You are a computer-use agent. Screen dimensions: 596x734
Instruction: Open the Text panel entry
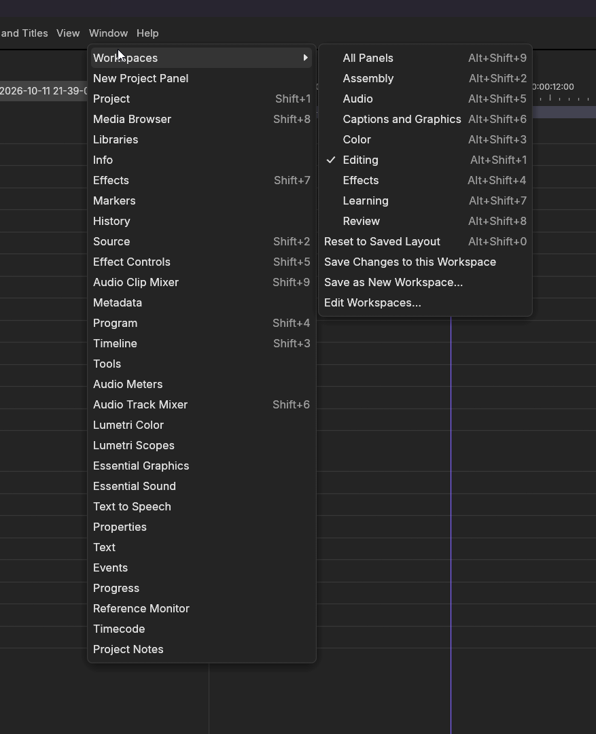click(x=201, y=547)
